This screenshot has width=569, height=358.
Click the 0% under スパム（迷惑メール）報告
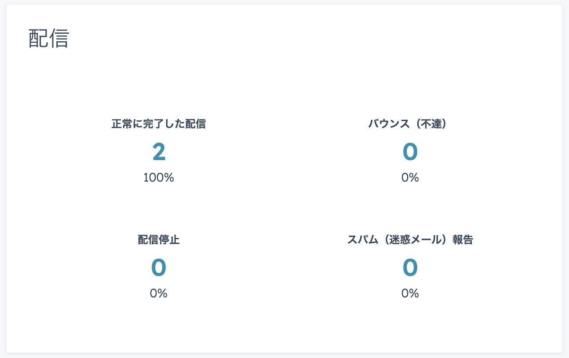click(410, 294)
